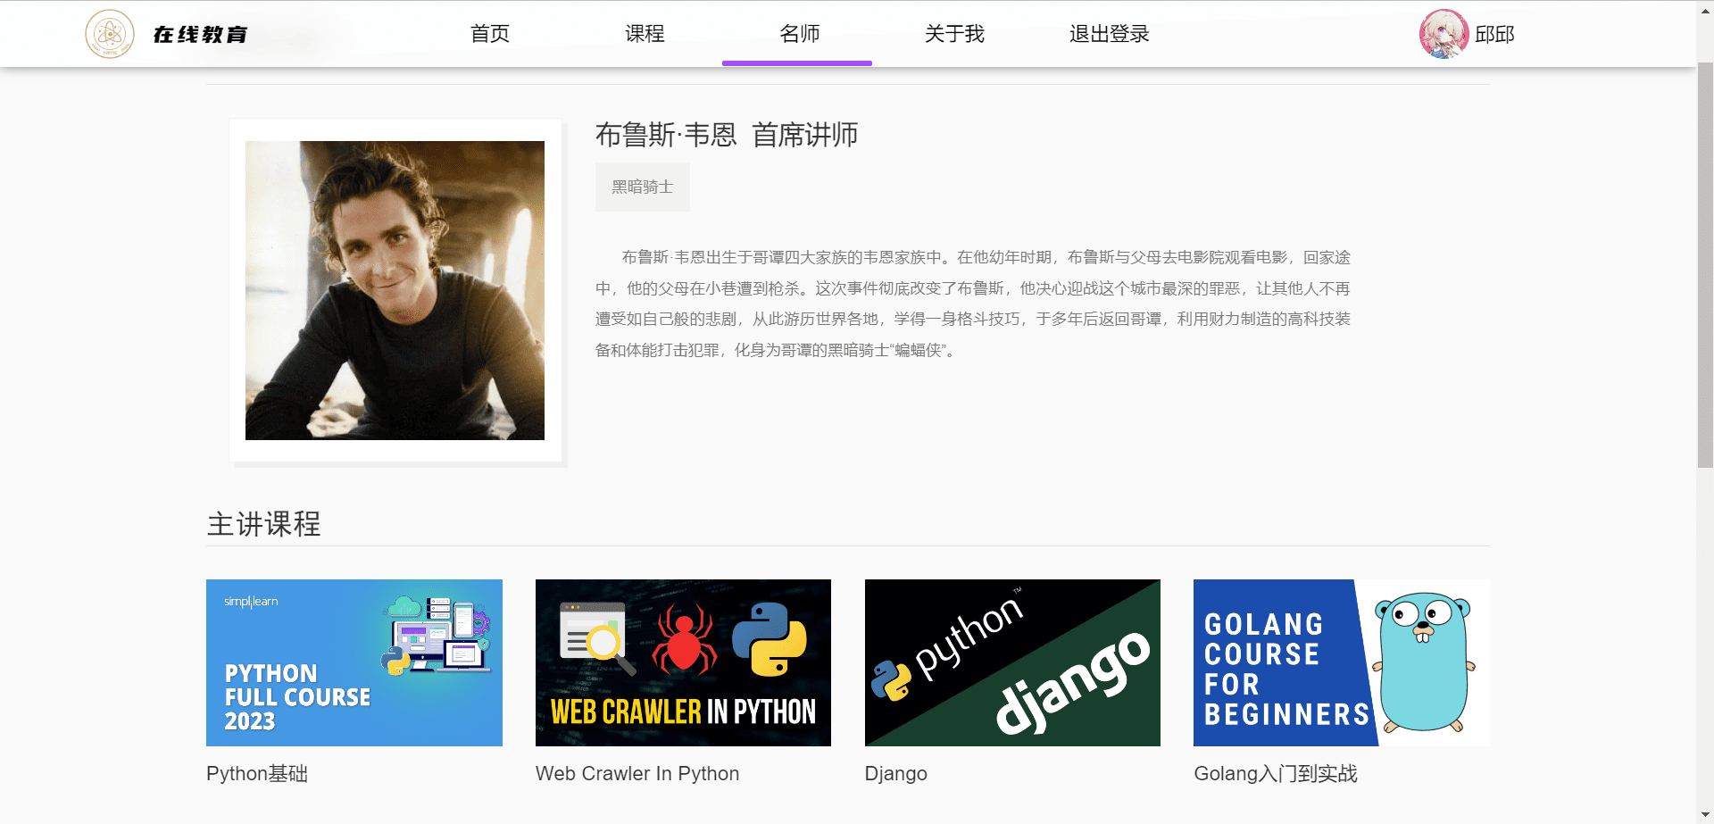Open the 关于我 page
The height and width of the screenshot is (824, 1714).
[954, 34]
